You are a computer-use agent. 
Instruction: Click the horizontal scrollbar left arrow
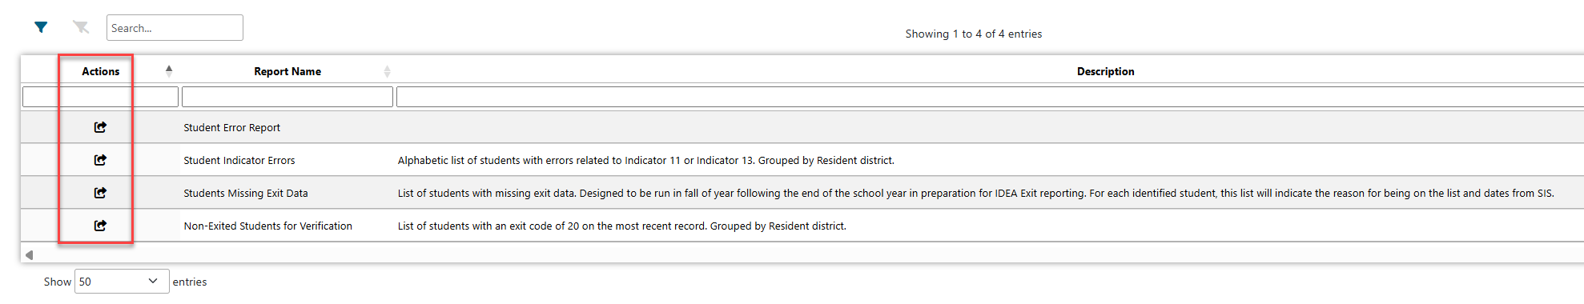29,255
